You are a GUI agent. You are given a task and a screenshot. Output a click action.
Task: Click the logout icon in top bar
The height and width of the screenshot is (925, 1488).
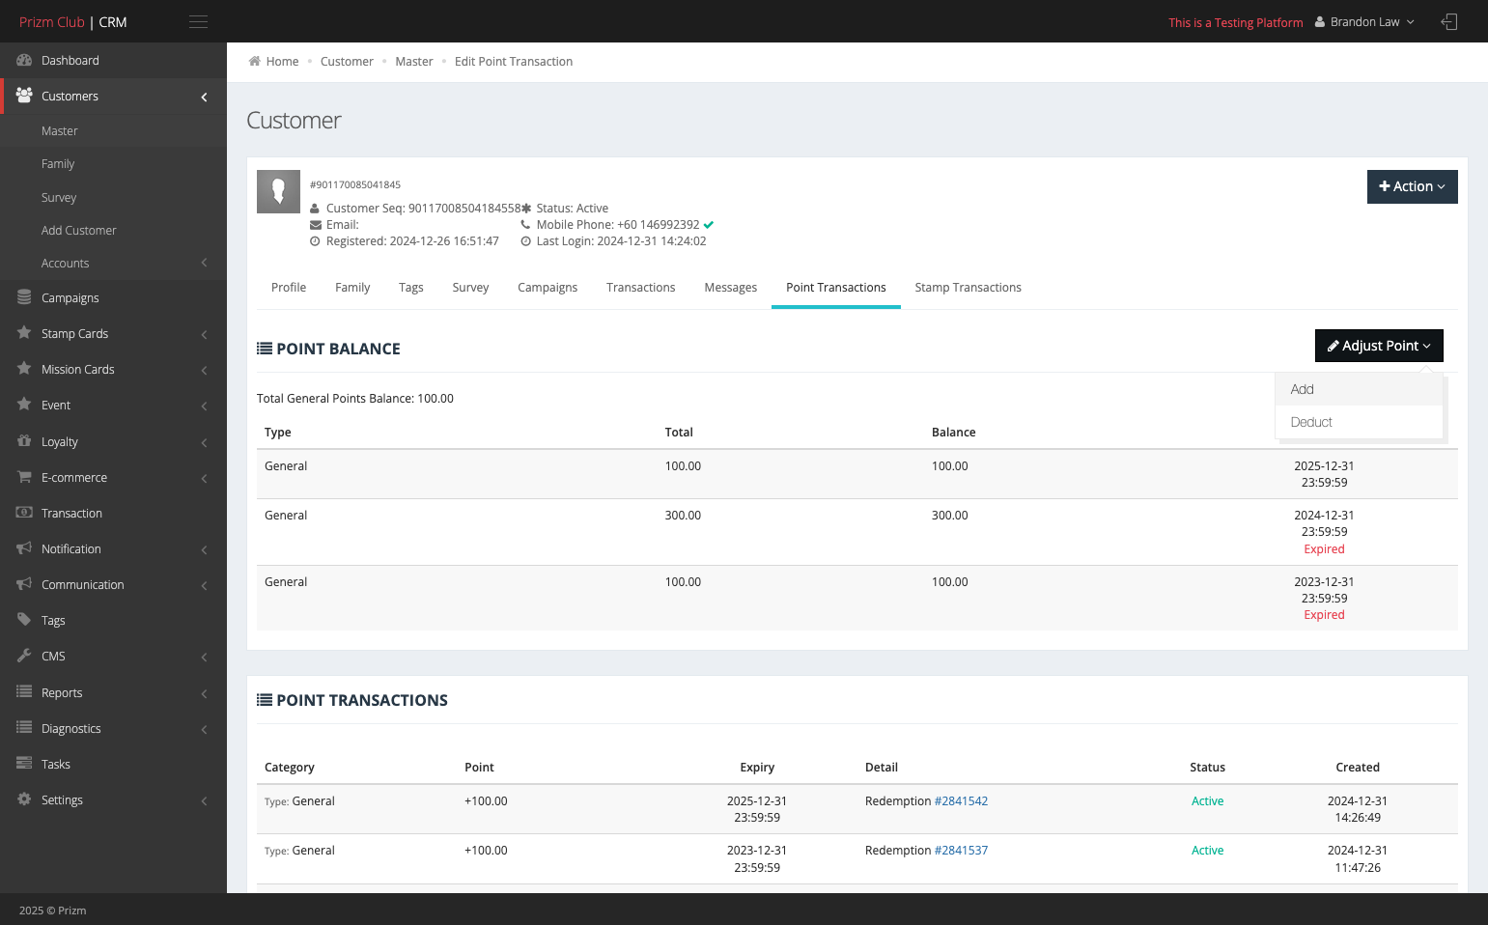coord(1448,21)
